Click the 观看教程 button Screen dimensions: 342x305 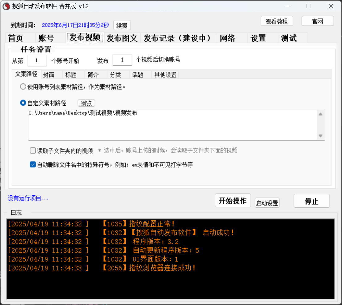coord(277,21)
